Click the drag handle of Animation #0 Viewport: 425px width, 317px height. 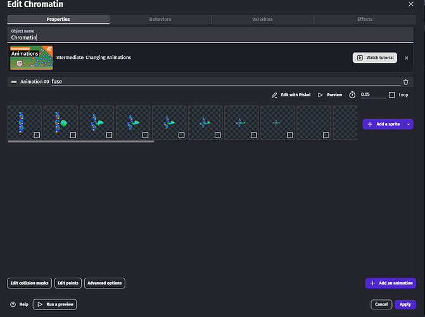(x=14, y=82)
